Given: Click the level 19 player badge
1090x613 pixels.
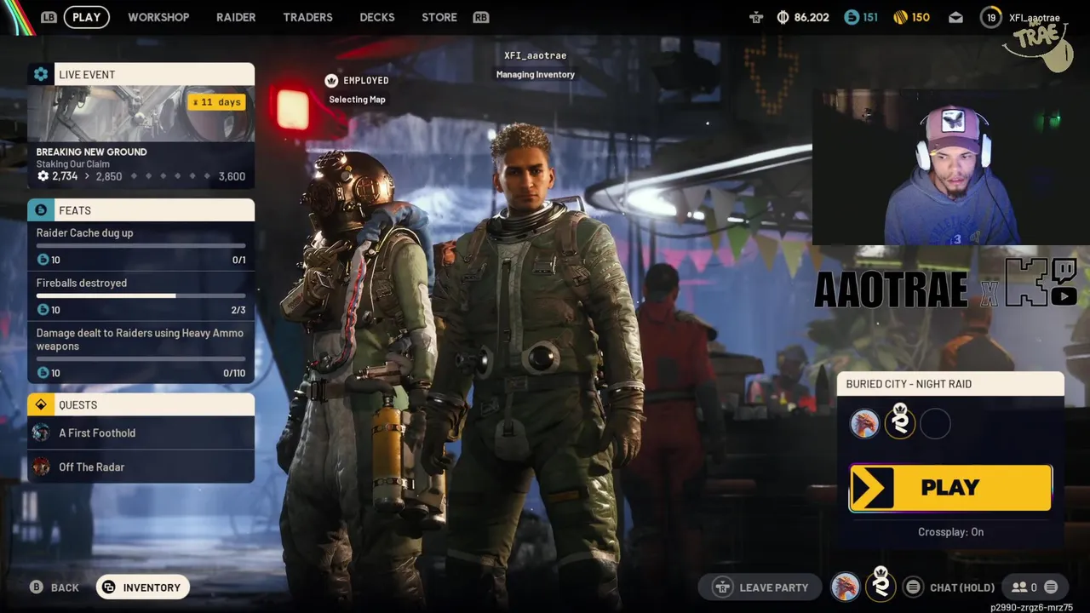Looking at the screenshot, I should (x=991, y=17).
